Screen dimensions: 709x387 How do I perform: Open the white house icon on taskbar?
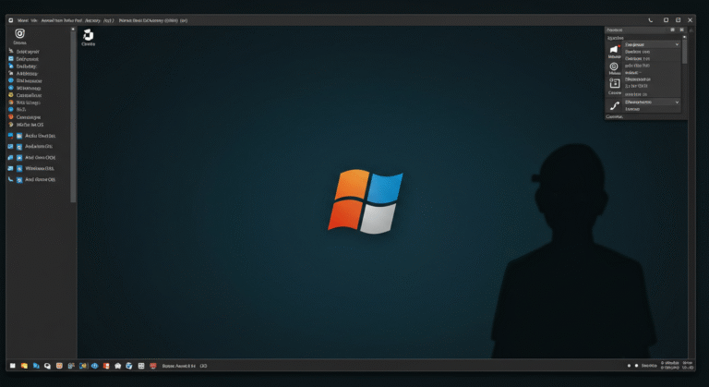click(117, 366)
